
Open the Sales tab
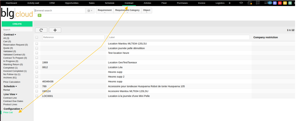(x=92, y=3)
